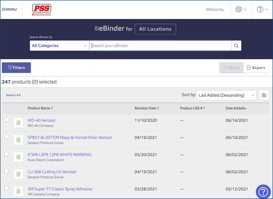Click the Select All link
Viewport: 273px width, 199px height.
[14, 95]
